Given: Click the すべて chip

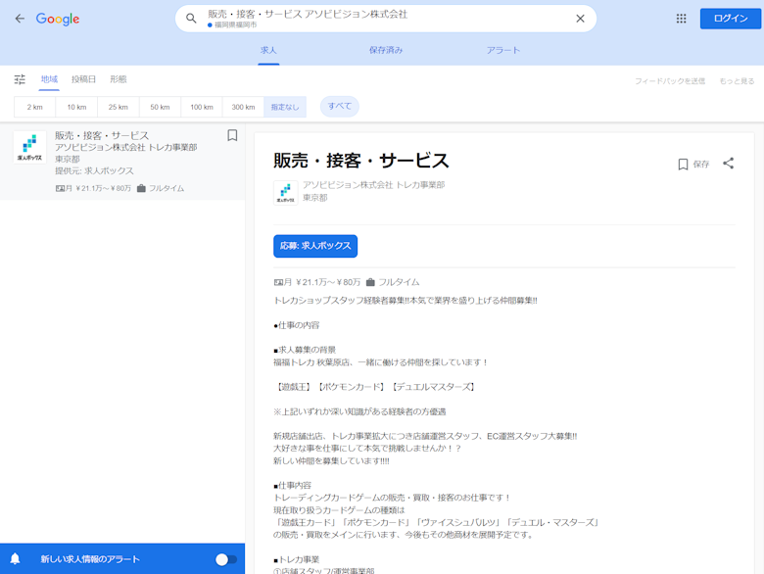Looking at the screenshot, I should [340, 106].
